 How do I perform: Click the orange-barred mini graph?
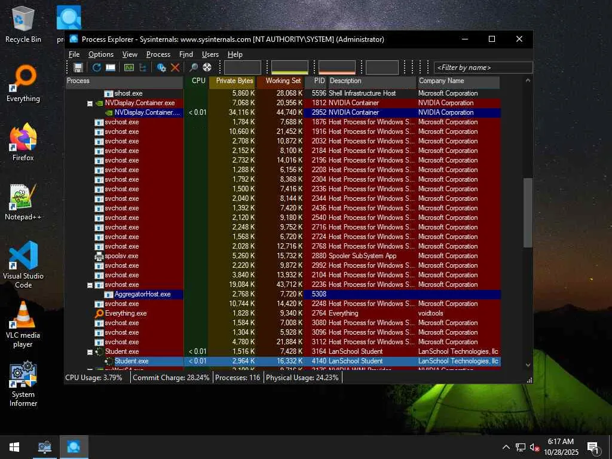(337, 68)
